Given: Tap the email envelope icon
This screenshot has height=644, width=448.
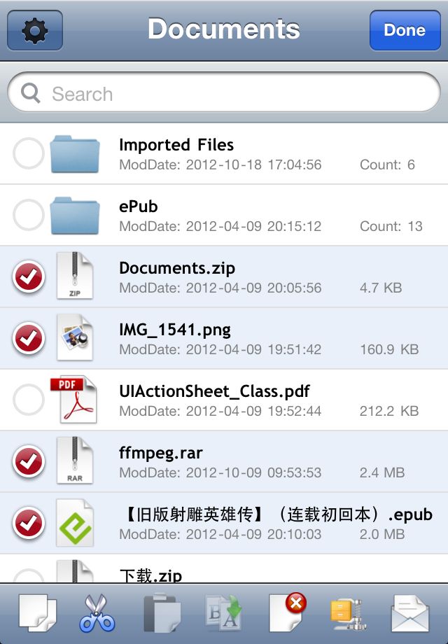Looking at the screenshot, I should (x=410, y=614).
